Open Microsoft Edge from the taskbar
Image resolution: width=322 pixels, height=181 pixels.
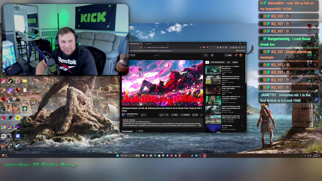click(155, 156)
